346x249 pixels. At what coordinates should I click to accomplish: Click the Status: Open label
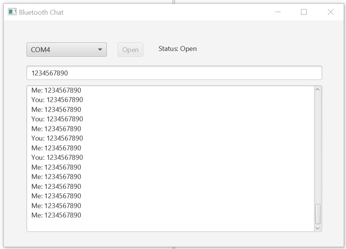click(x=178, y=49)
